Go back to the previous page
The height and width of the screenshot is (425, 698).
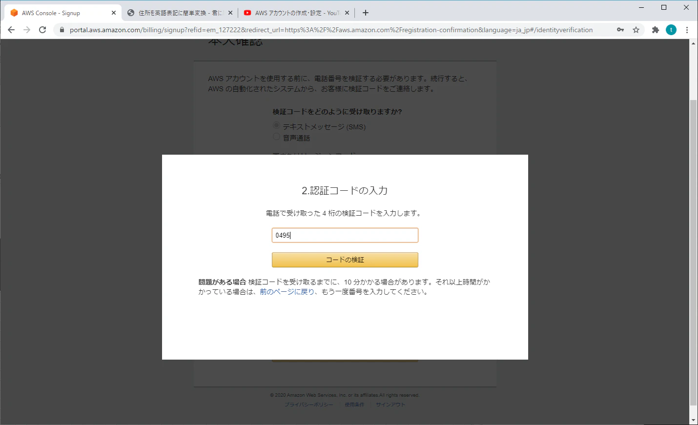click(x=11, y=30)
